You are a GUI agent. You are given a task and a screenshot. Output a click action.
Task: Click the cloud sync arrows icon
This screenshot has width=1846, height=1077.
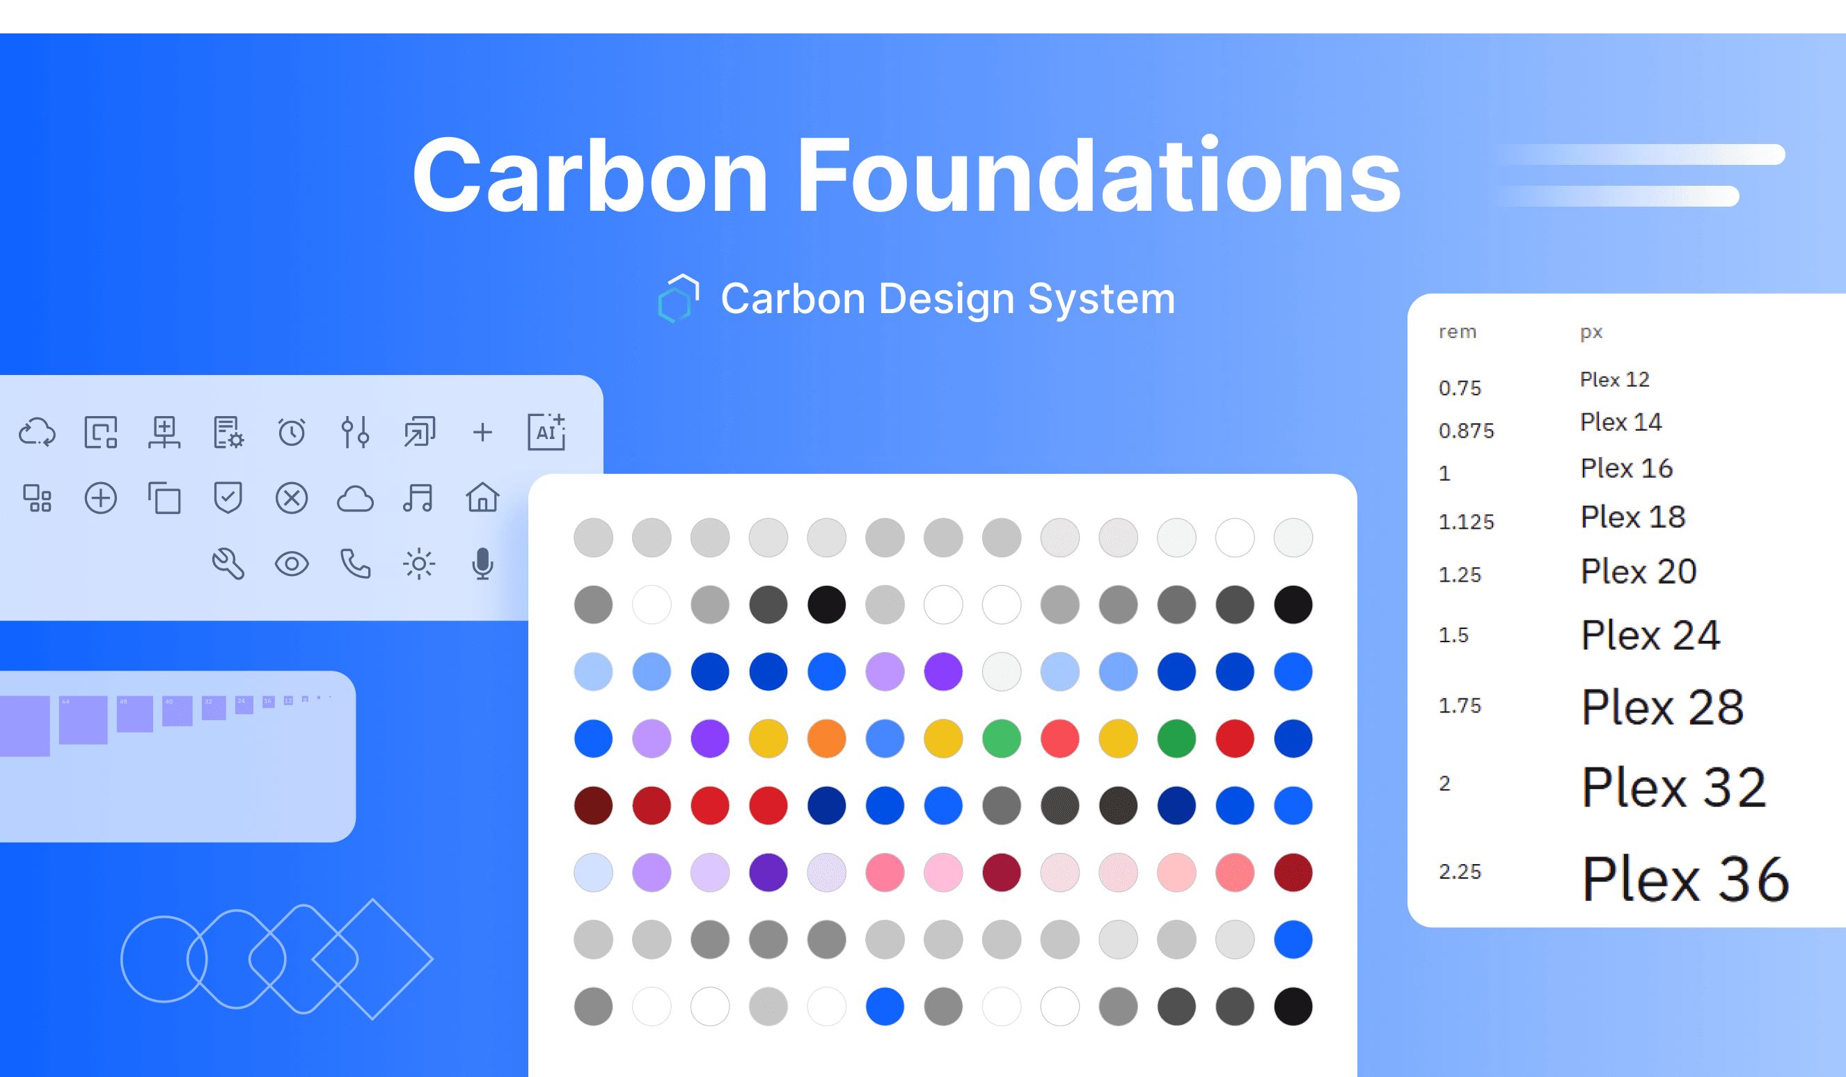coord(38,432)
